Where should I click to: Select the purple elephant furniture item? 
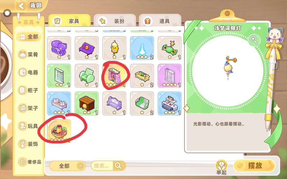click(59, 48)
